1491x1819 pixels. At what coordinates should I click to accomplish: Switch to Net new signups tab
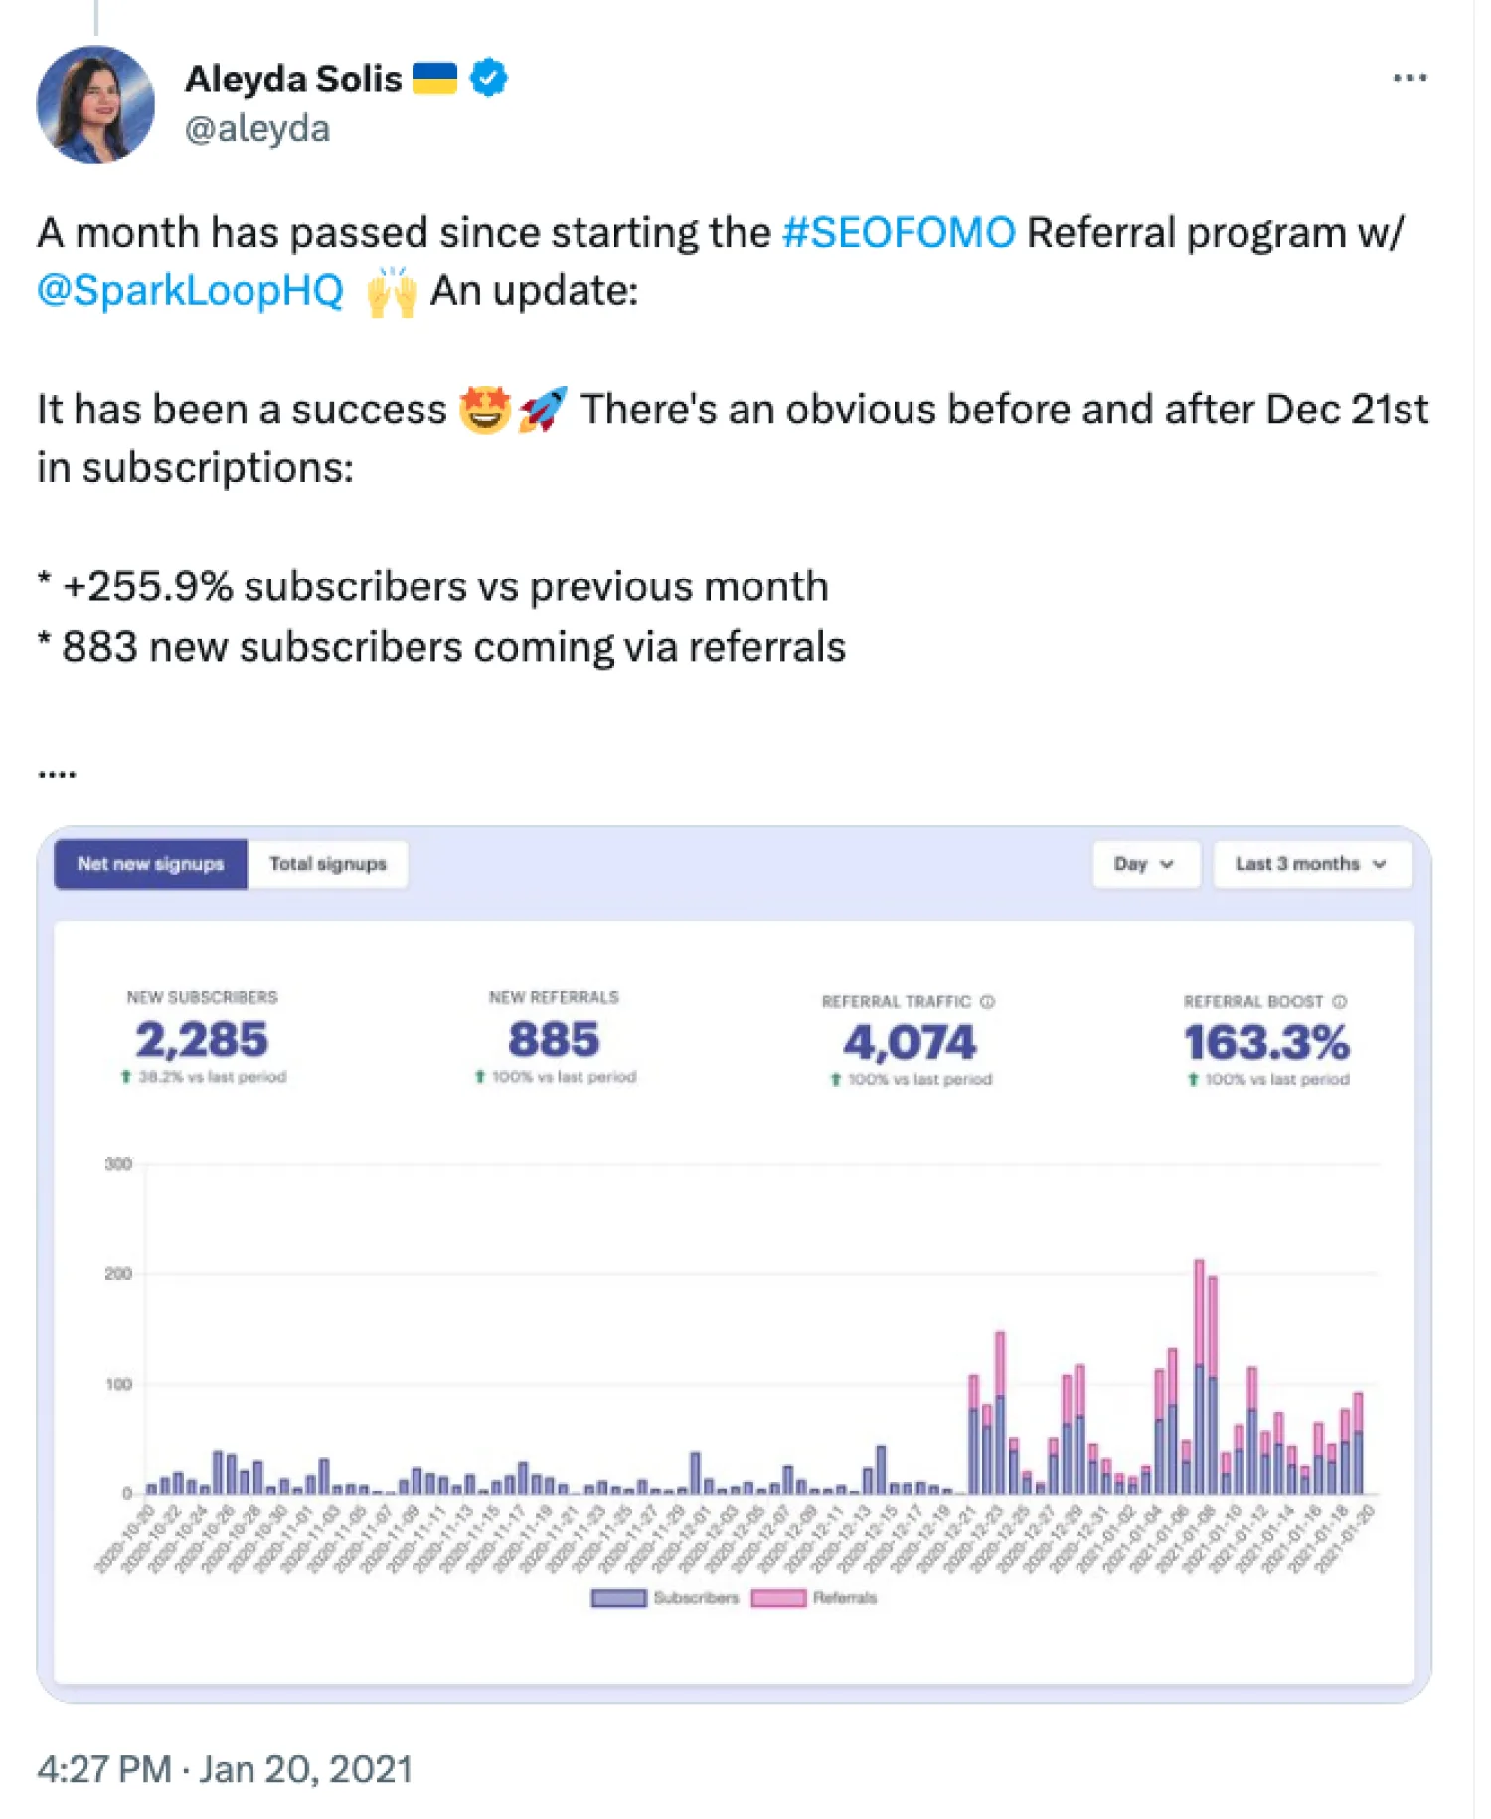tap(151, 864)
